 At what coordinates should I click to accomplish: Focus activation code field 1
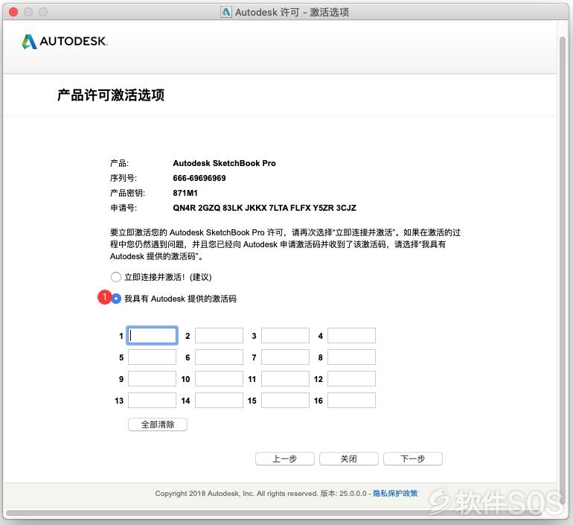coord(152,335)
